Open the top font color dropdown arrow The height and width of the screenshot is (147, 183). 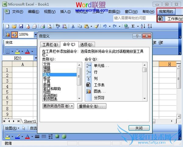click(32, 51)
